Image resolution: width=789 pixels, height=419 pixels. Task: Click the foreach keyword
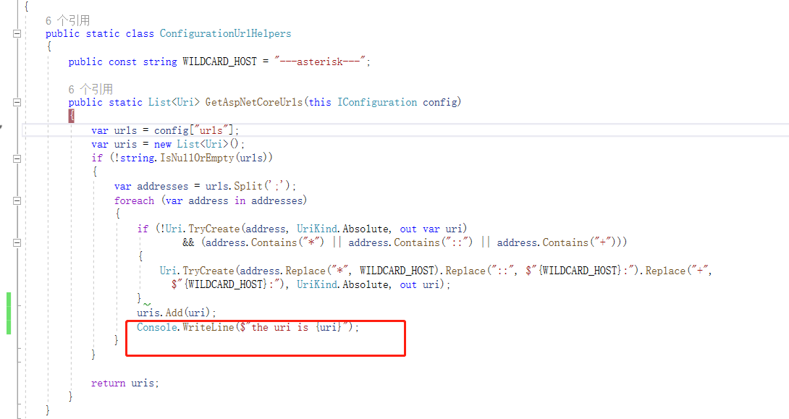pos(134,200)
